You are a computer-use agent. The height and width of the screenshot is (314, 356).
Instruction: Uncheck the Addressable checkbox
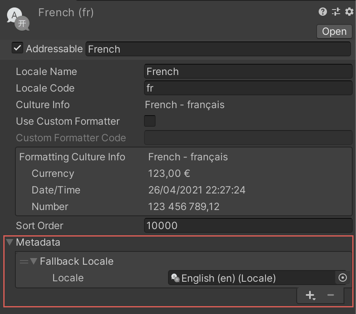point(17,48)
